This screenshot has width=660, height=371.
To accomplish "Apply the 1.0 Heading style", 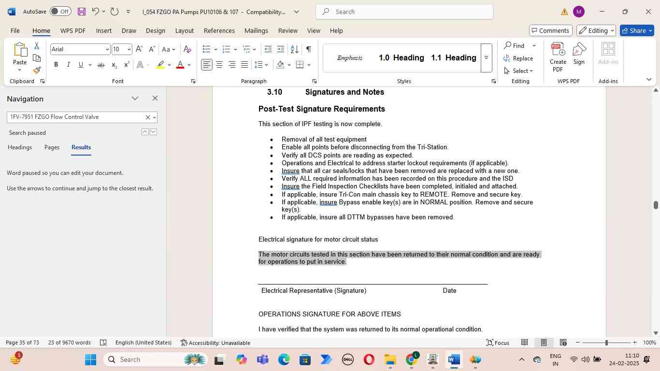I will coord(401,58).
